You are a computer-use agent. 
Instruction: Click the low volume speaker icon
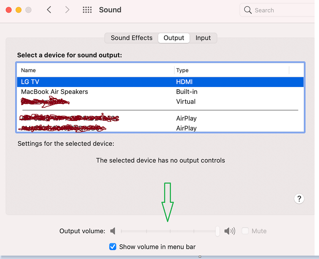click(x=113, y=231)
